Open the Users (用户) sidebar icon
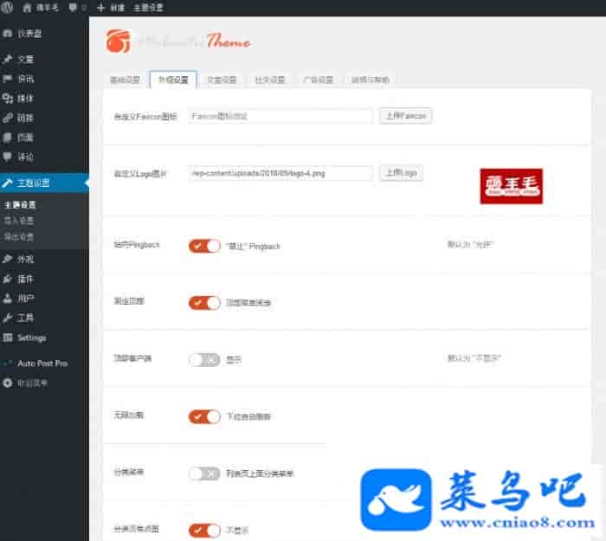Viewport: 606px width, 541px height. 8,299
